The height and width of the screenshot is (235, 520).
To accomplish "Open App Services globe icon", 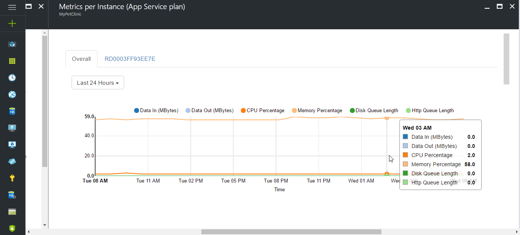I will coord(12,94).
